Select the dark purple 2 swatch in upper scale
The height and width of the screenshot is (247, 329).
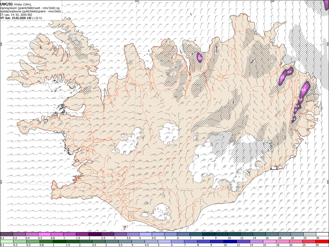(95, 234)
